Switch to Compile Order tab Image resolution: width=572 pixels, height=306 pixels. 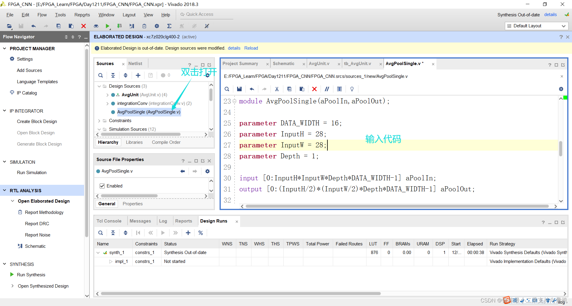166,142
